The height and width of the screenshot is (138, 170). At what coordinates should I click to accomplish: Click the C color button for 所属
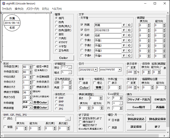pos(129,25)
